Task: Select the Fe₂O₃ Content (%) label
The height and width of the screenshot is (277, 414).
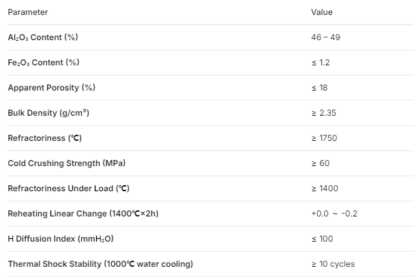Action: [x=44, y=63]
